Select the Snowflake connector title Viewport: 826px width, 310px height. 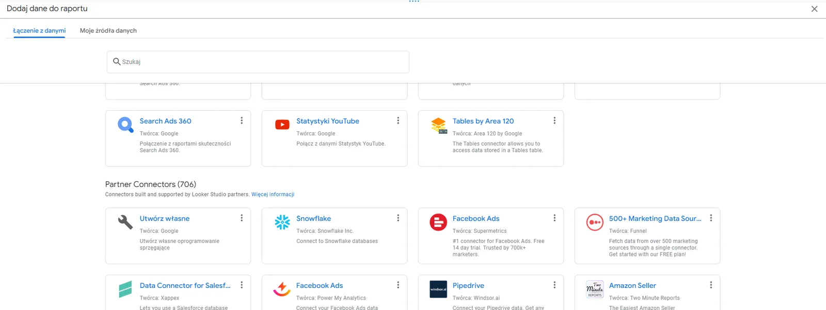[x=313, y=218]
